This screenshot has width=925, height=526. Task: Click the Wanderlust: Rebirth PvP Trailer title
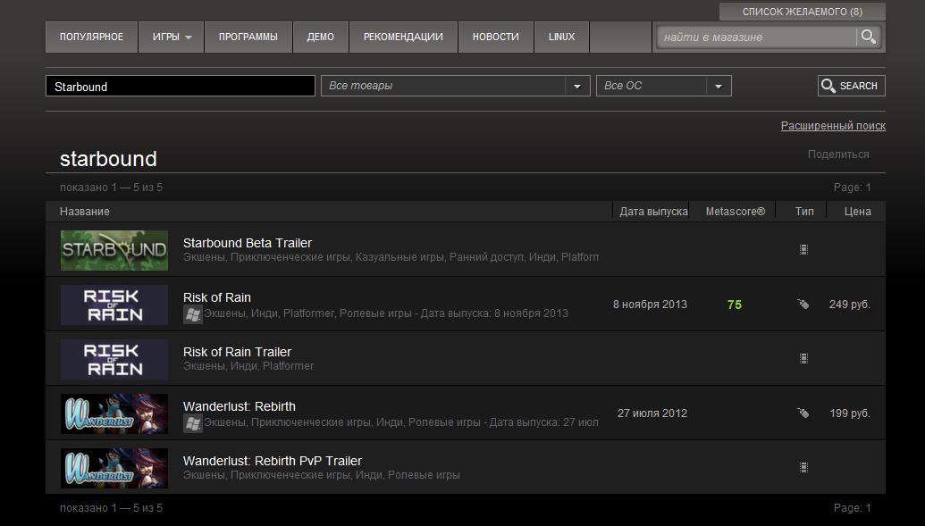[x=272, y=461]
